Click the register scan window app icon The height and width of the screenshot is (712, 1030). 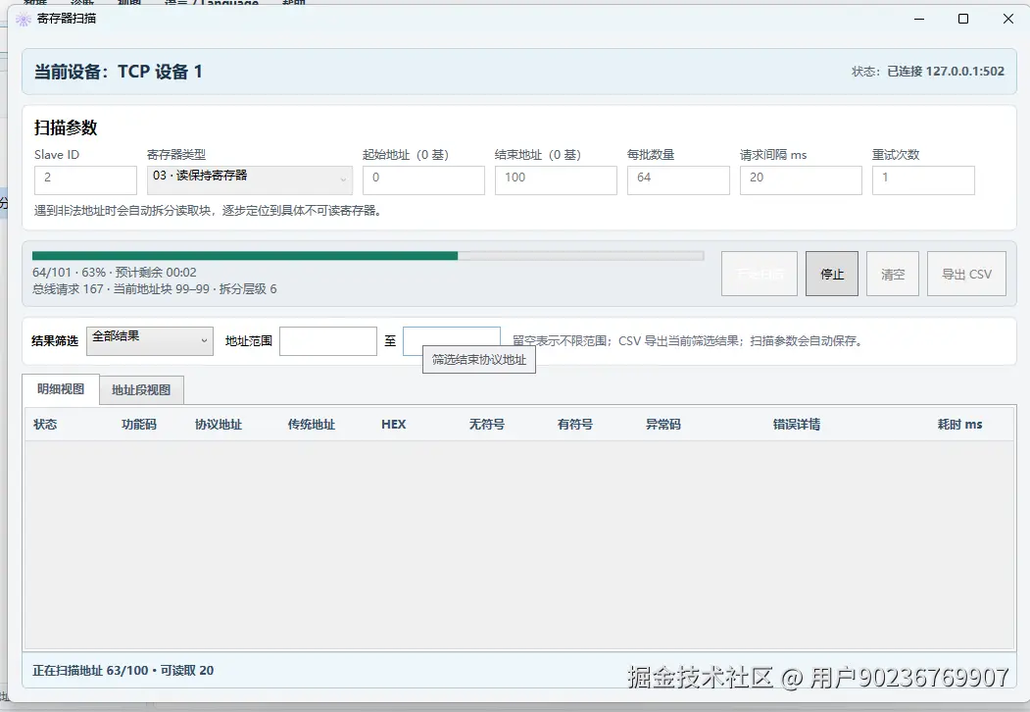coord(23,19)
